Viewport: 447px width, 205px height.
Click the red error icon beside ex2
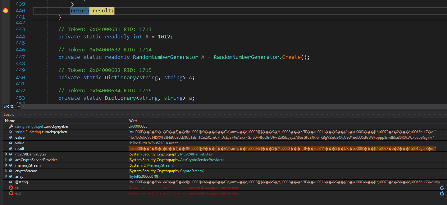pyautogui.click(x=11, y=193)
